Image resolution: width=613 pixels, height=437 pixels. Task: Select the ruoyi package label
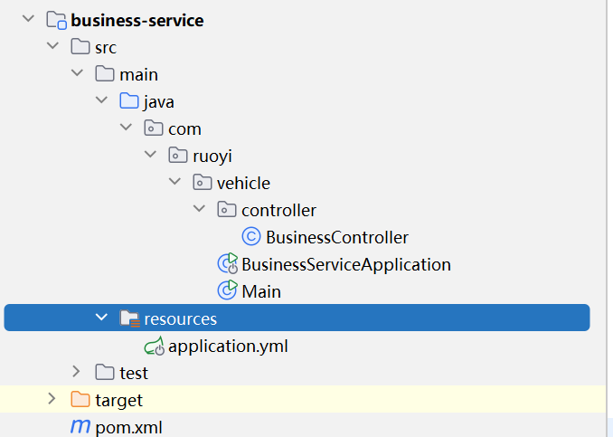(212, 156)
